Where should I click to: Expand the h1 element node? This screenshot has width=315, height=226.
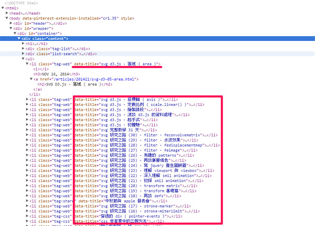23,44
